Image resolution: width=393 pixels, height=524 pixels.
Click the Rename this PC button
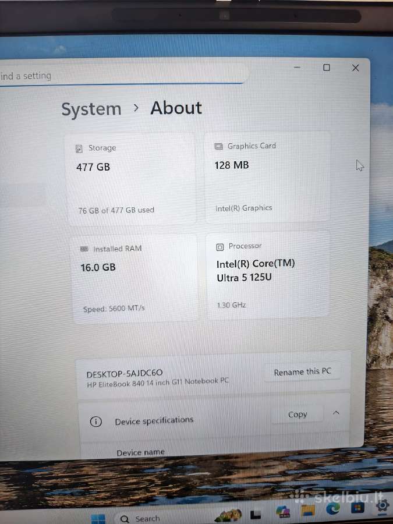(x=302, y=372)
